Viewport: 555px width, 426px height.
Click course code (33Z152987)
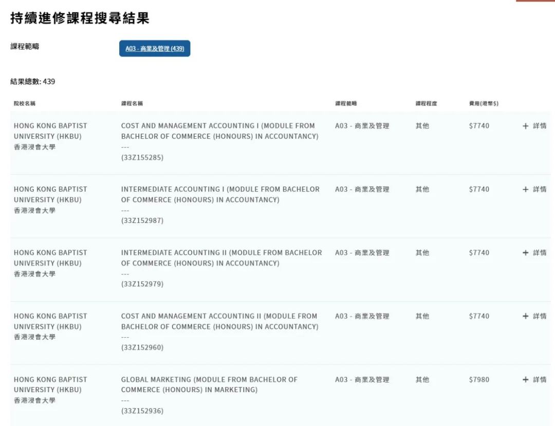click(142, 220)
